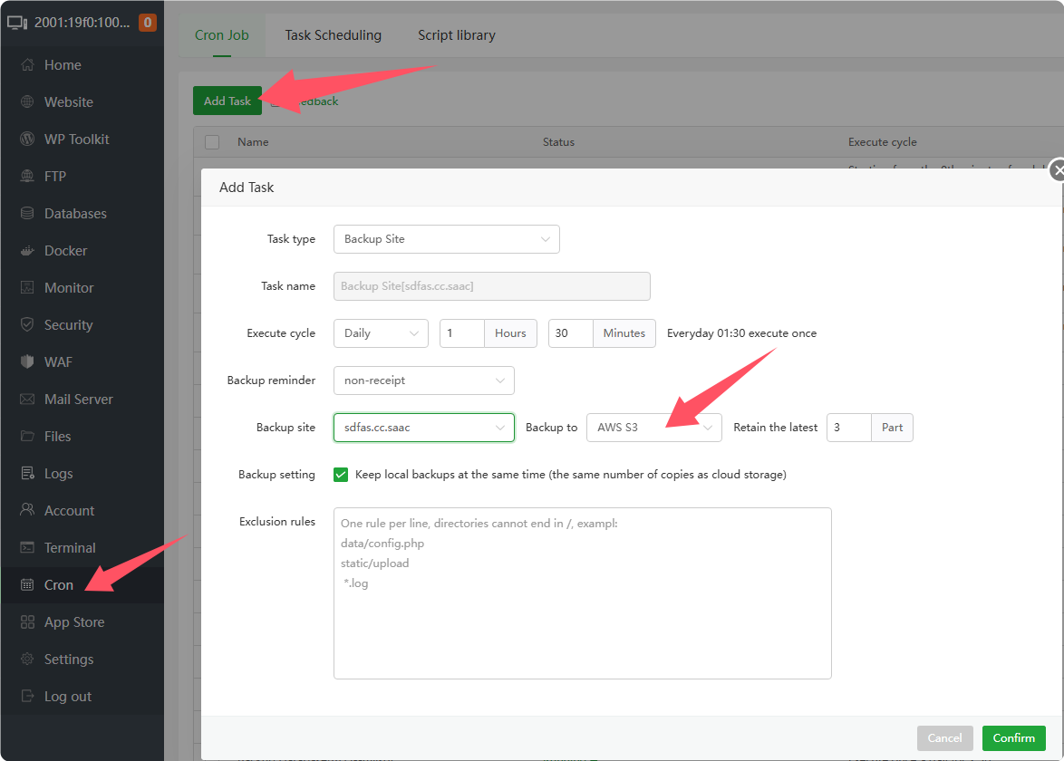Expand the Backup reminder non-receipt dropdown
Screen dimensions: 1064x761
click(423, 380)
